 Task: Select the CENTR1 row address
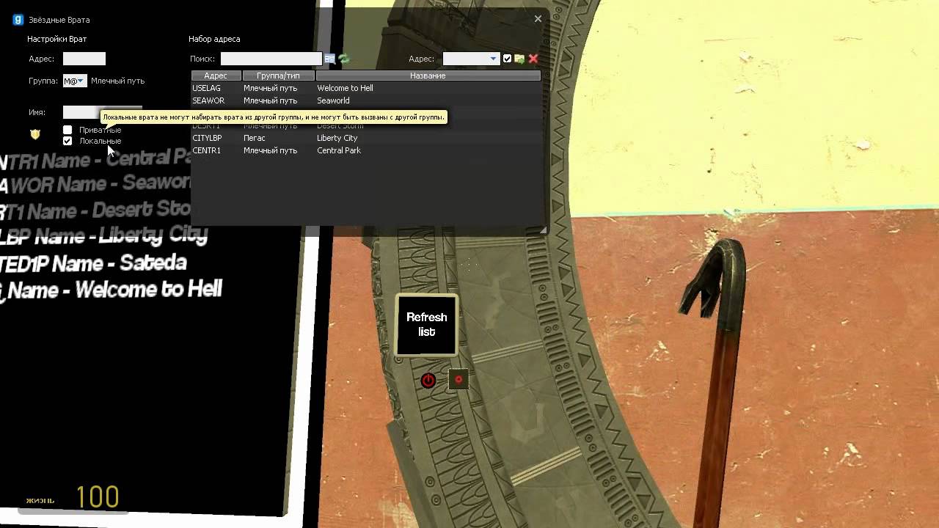click(x=206, y=150)
